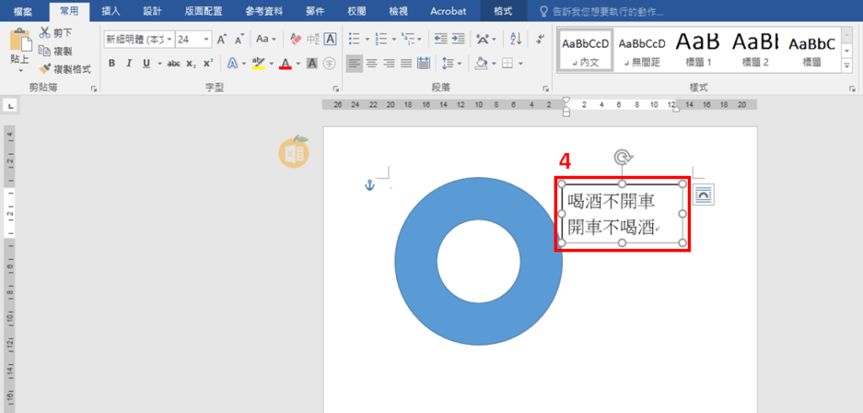Apply the 標題 1 heading style
863x413 pixels.
(697, 49)
